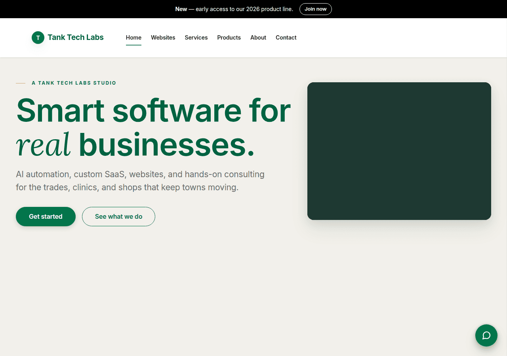The width and height of the screenshot is (507, 356).
Task: Open the About nav item
Action: [x=258, y=38]
